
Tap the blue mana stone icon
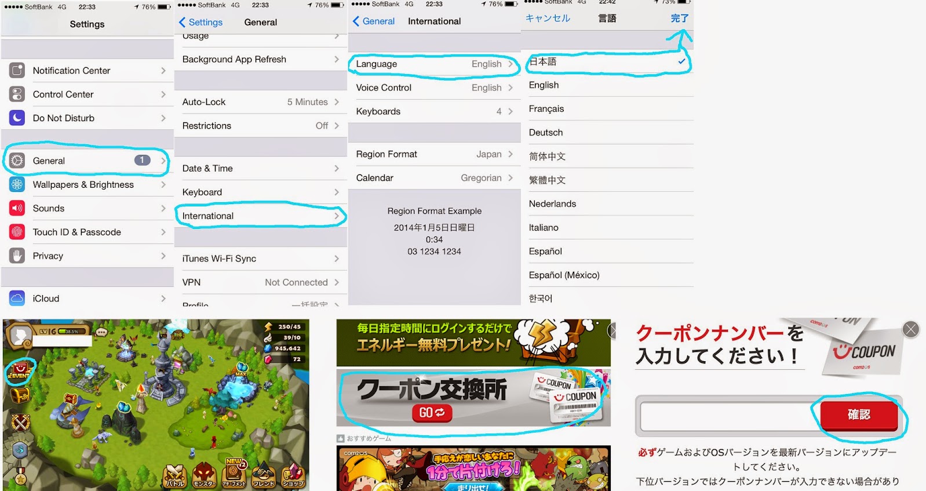(x=268, y=348)
